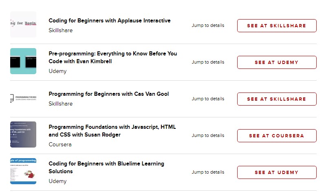Image resolution: width=326 pixels, height=194 pixels.
Task: Open title Coding for Beginners with Applause Interactive
Action: click(x=110, y=21)
